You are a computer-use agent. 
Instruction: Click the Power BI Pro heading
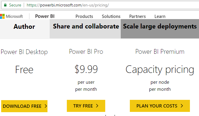[86, 51]
